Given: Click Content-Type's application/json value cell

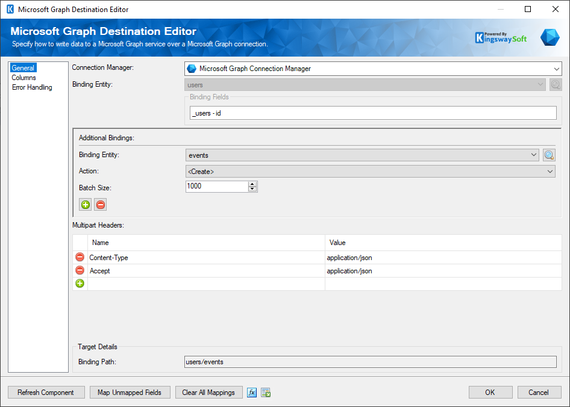Looking at the screenshot, I should (443, 257).
